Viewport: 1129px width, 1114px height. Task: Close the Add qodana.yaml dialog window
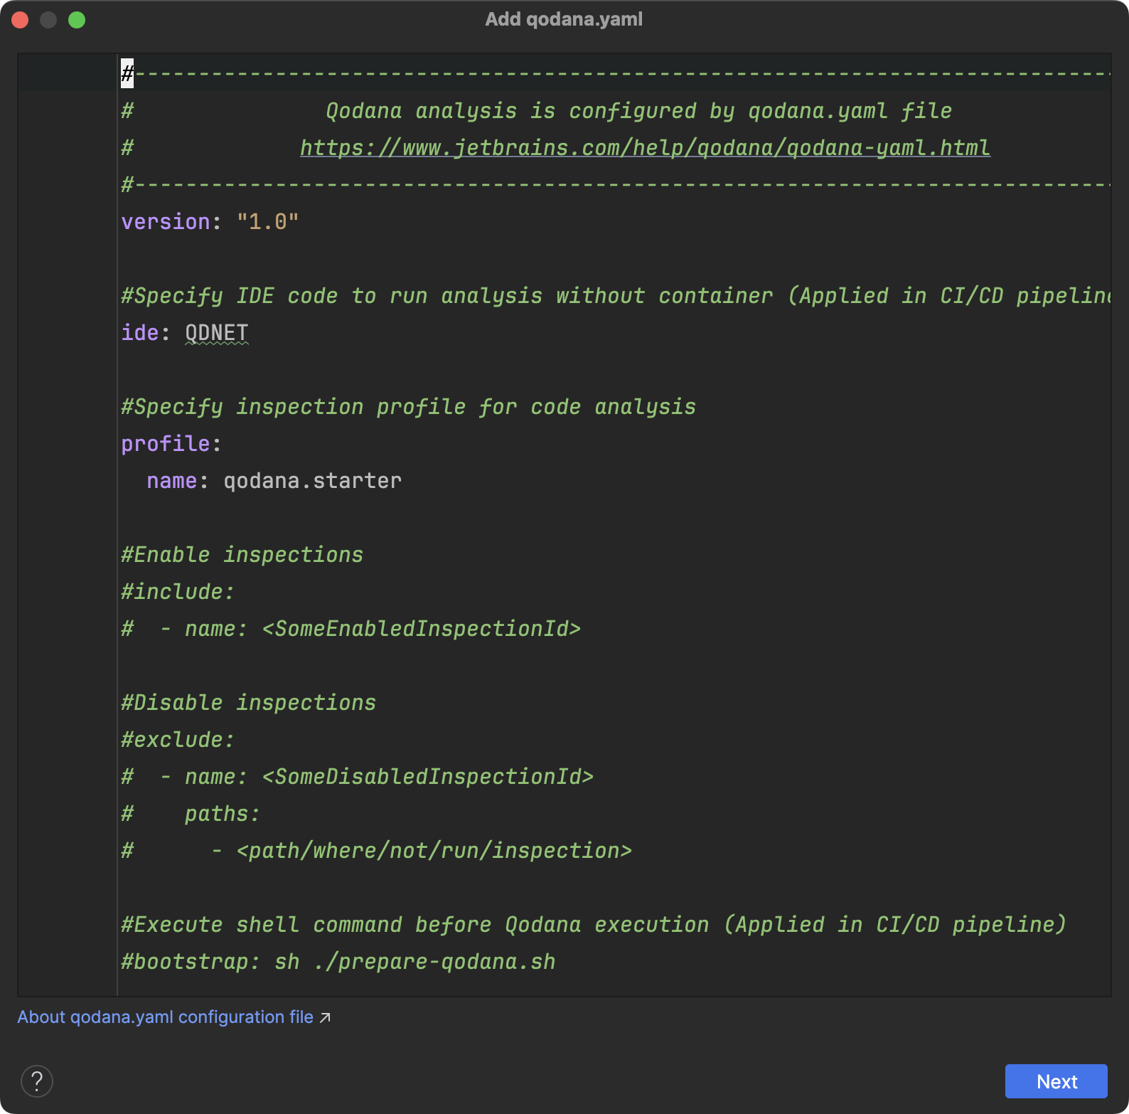[20, 20]
